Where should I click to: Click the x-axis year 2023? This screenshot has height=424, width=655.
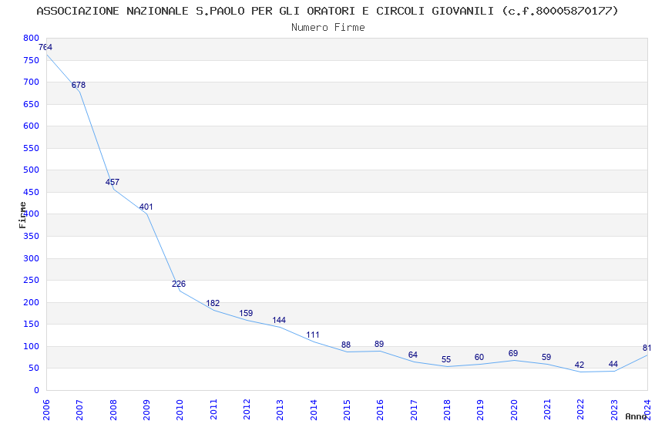tap(614, 410)
